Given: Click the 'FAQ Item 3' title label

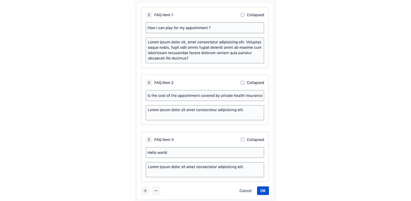Looking at the screenshot, I should tap(164, 139).
